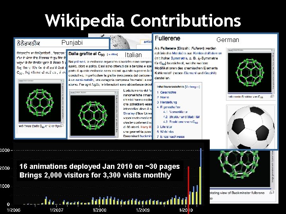
Task: Click the 'Italian' label on the slide
Action: pyautogui.click(x=133, y=55)
